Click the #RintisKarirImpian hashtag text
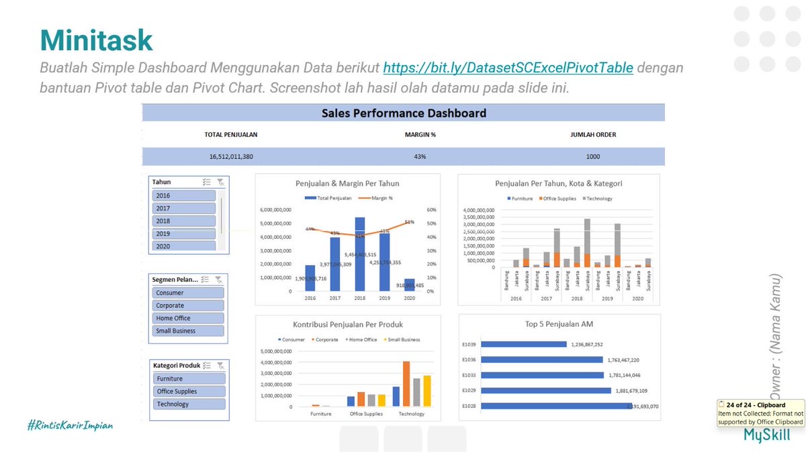 (70, 425)
